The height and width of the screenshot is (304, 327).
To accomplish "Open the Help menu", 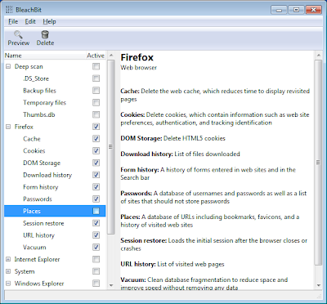I will (49, 21).
